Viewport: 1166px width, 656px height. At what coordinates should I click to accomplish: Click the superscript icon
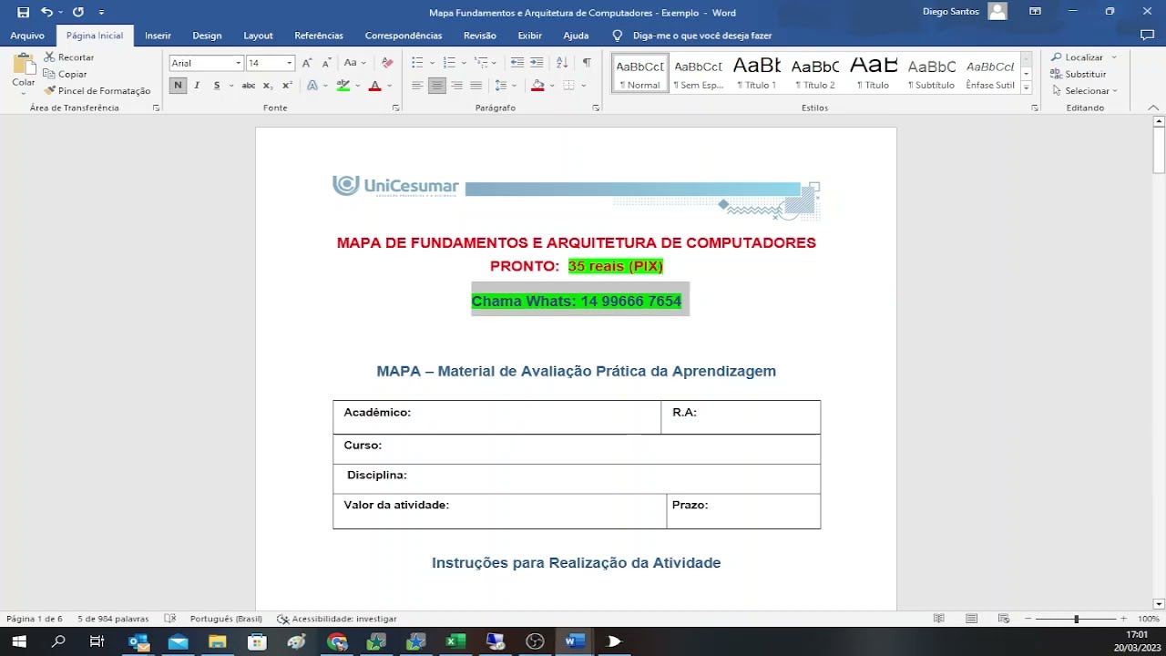tap(287, 86)
